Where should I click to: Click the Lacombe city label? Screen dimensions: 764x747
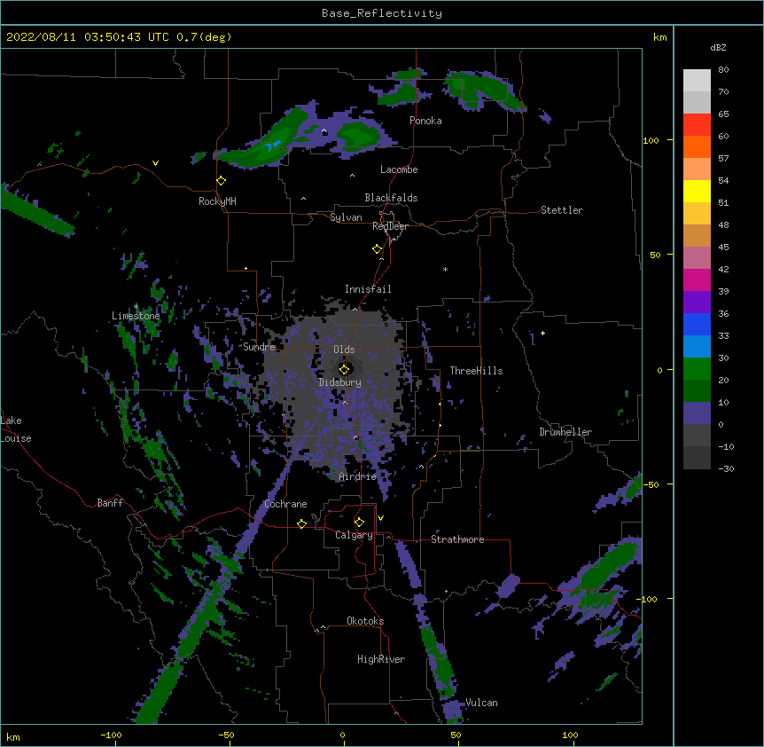tap(399, 169)
